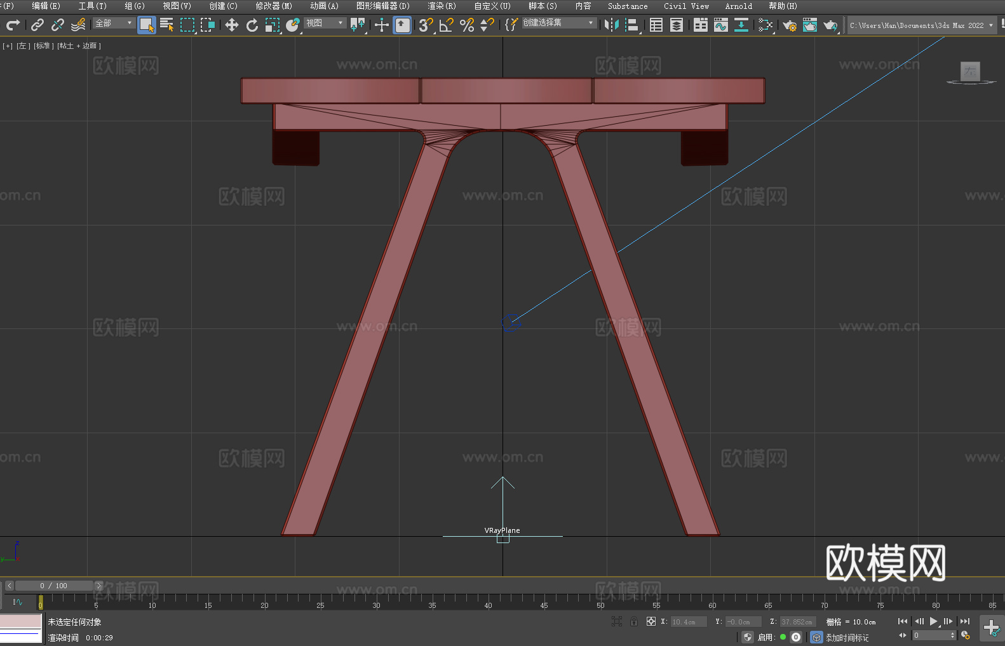
Task: Open the Curve Editor icon
Action: (x=721, y=25)
